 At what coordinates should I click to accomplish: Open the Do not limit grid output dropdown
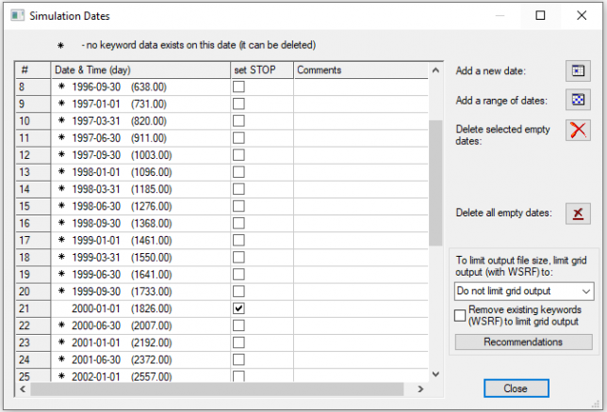pyautogui.click(x=523, y=292)
